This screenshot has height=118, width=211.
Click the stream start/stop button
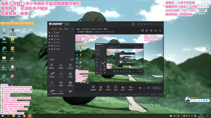tap(156, 88)
